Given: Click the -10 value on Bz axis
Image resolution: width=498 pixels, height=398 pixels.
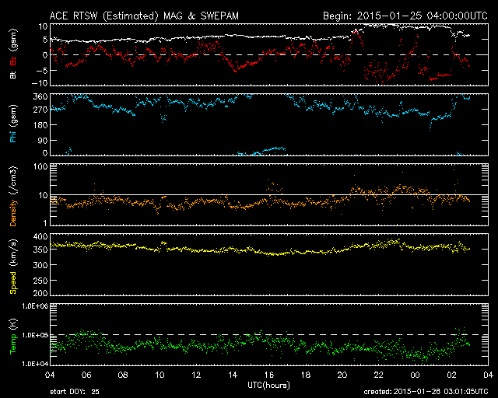Looking at the screenshot, I should (40, 83).
